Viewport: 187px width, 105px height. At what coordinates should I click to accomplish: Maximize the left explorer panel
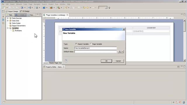(40, 15)
